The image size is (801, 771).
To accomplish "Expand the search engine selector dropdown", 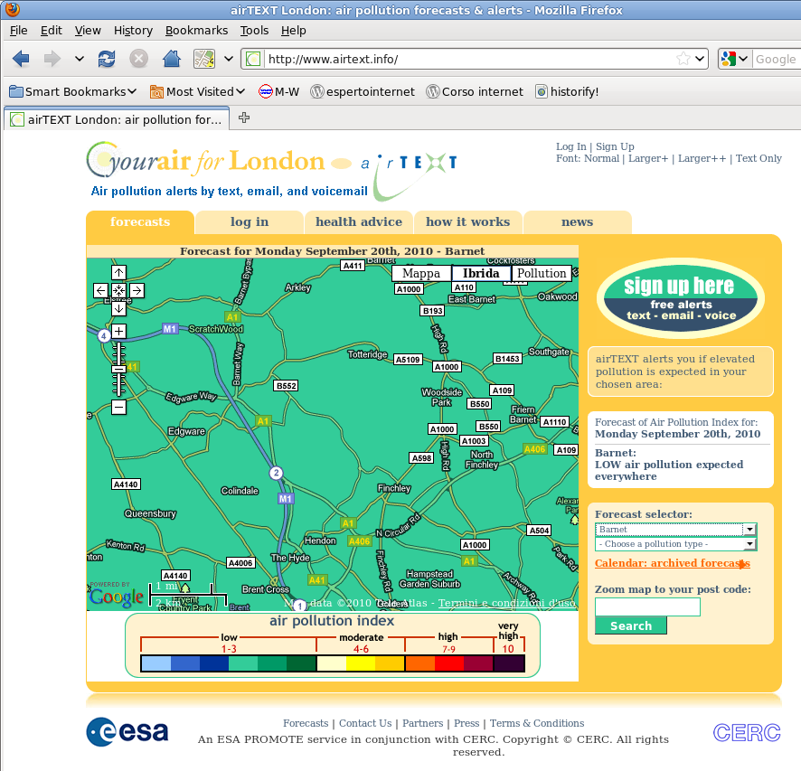I will (x=743, y=59).
